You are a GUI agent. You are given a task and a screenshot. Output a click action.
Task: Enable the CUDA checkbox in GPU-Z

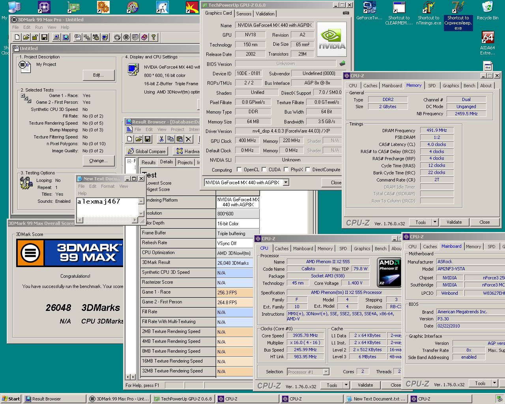click(264, 170)
